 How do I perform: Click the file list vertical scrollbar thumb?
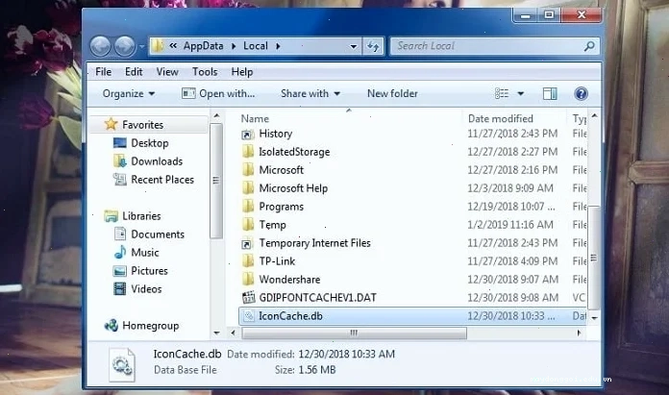click(593, 258)
